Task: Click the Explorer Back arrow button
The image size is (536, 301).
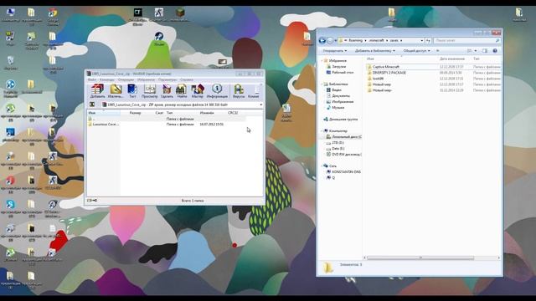Action: coord(322,41)
